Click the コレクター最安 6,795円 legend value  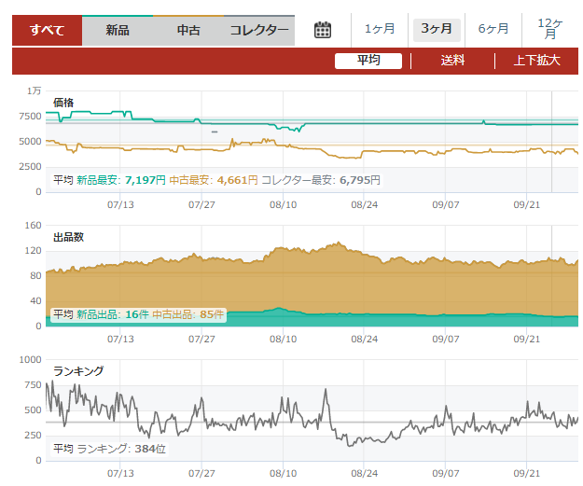[x=321, y=180]
